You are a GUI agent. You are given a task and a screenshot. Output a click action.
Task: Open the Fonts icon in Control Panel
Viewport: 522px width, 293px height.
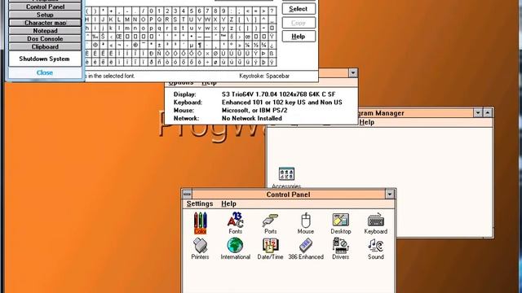[236, 222]
